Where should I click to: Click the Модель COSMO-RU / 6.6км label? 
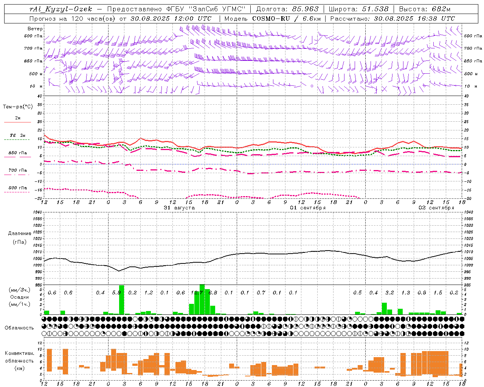click(x=273, y=19)
